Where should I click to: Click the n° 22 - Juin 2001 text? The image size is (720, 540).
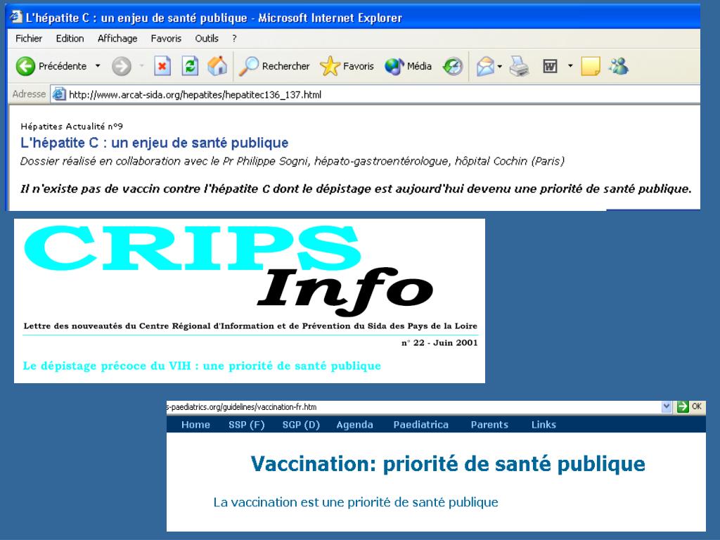pos(439,342)
